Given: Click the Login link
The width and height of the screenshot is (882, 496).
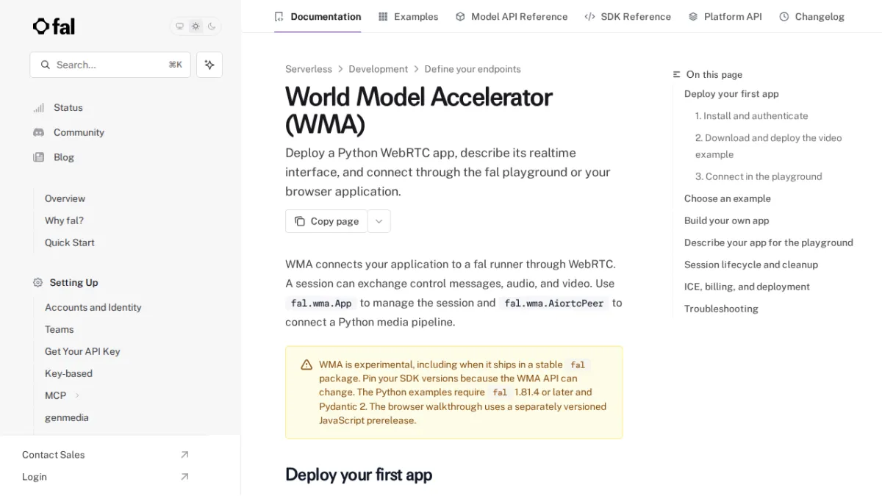Looking at the screenshot, I should click(x=35, y=477).
